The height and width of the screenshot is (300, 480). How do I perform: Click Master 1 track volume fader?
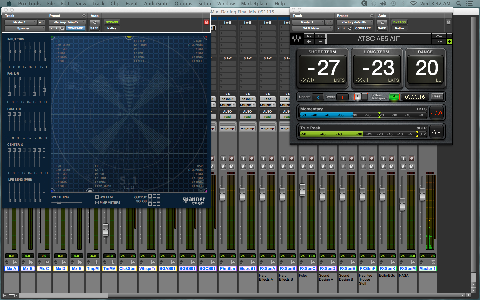422,194
